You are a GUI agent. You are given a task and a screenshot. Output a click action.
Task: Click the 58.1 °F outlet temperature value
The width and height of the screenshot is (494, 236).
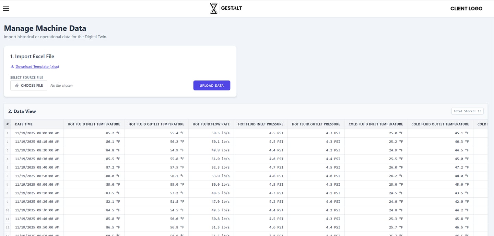point(177,176)
